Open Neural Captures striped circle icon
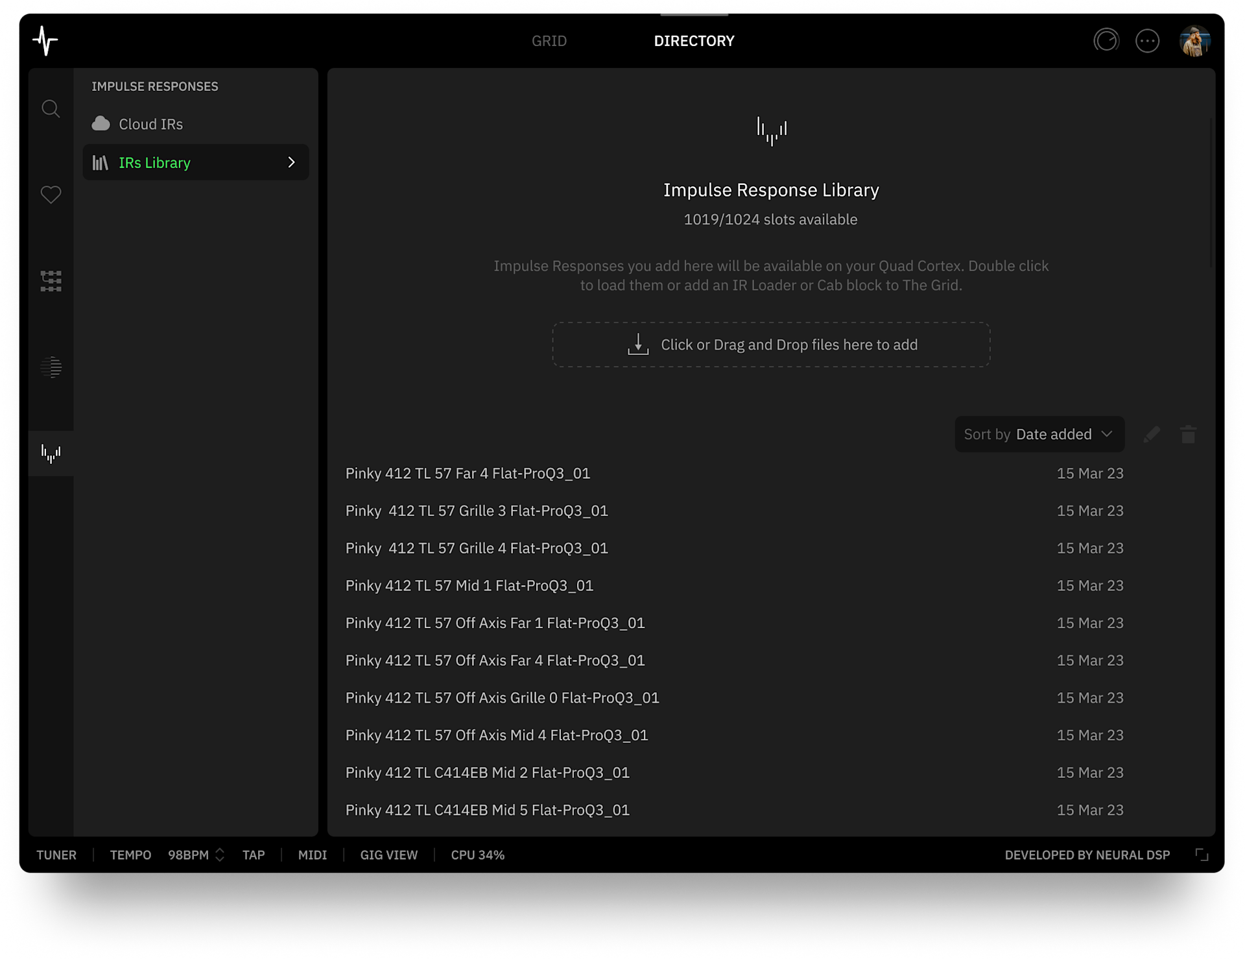The height and width of the screenshot is (959, 1245). click(51, 367)
